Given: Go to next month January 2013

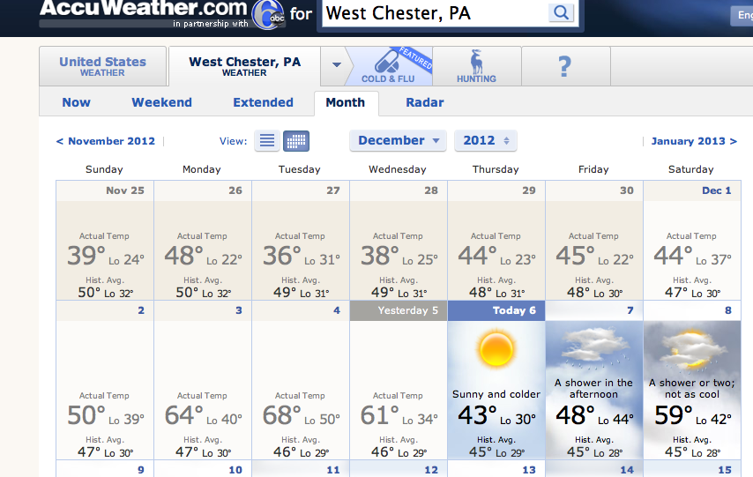Looking at the screenshot, I should [694, 141].
